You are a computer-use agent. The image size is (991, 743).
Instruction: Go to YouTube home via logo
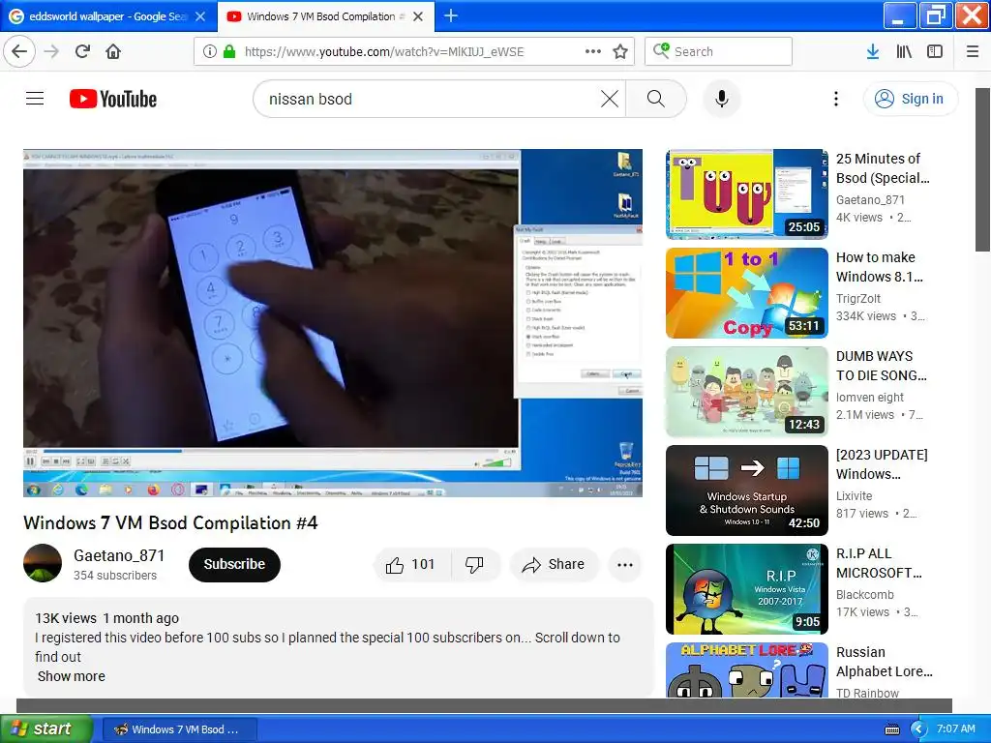(x=113, y=99)
